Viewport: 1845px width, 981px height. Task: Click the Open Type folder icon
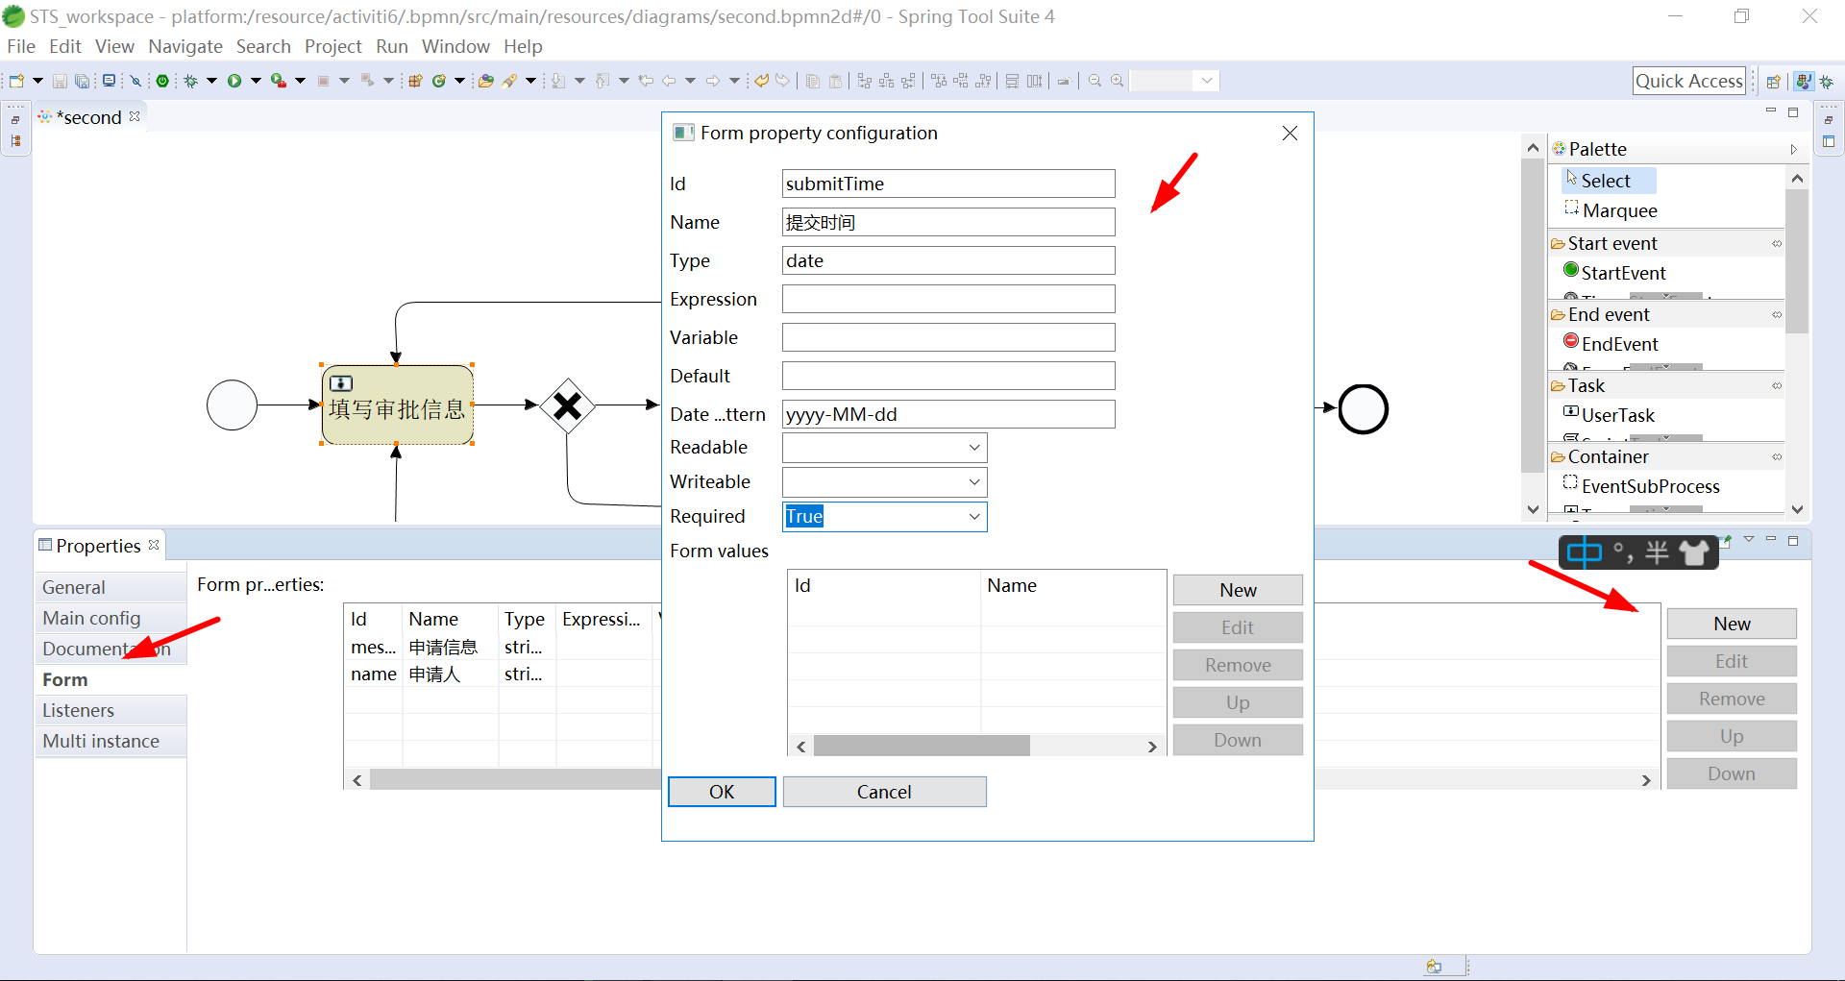pos(486,81)
